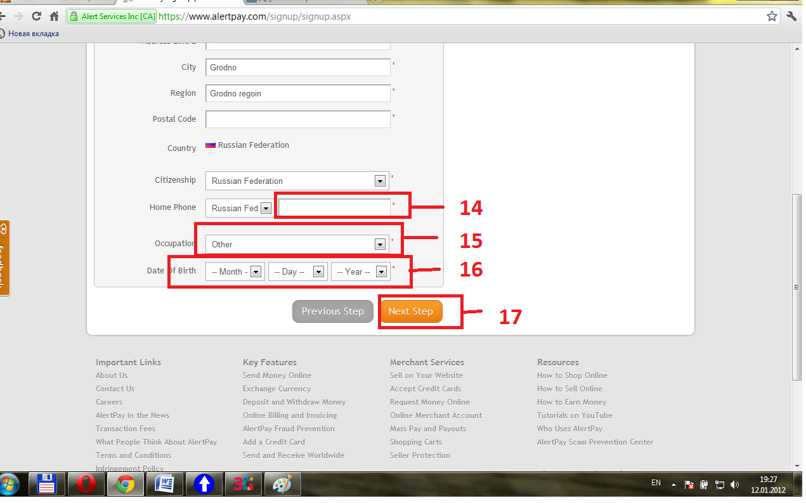Open How to Shop Online link
The width and height of the screenshot is (806, 503).
(572, 376)
